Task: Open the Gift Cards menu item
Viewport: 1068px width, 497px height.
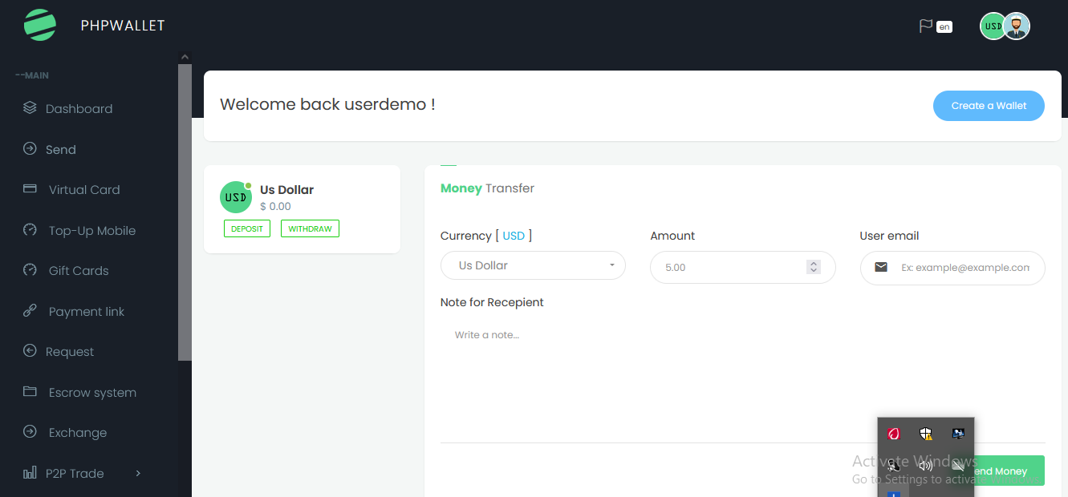Action: (x=79, y=271)
